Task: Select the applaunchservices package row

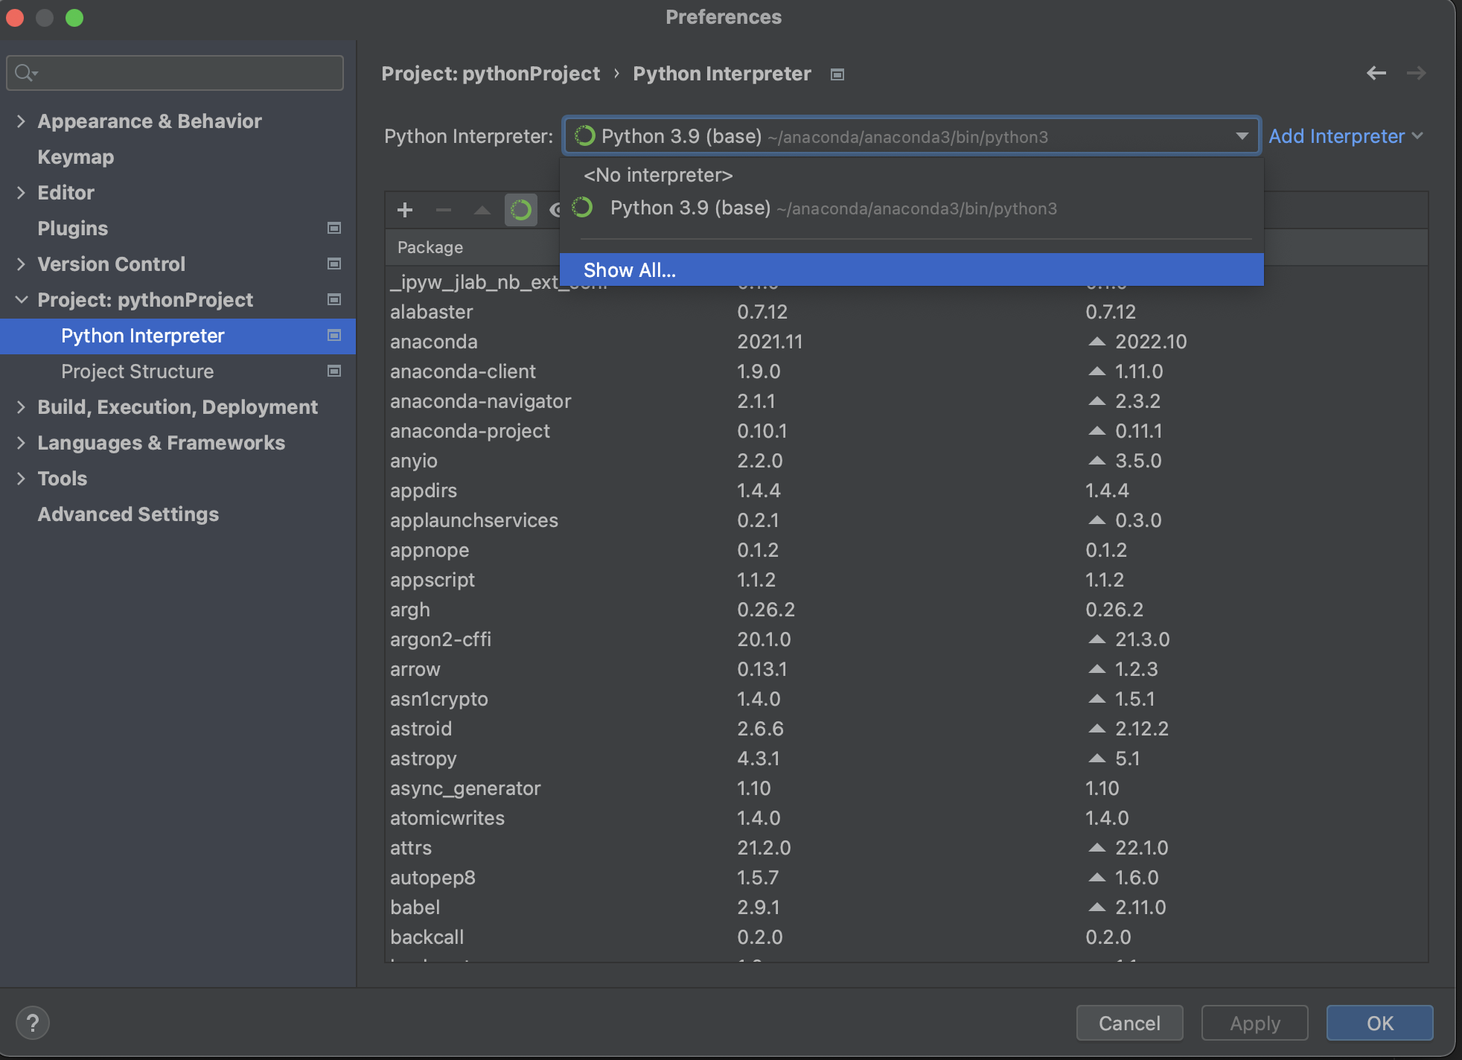Action: (x=906, y=520)
